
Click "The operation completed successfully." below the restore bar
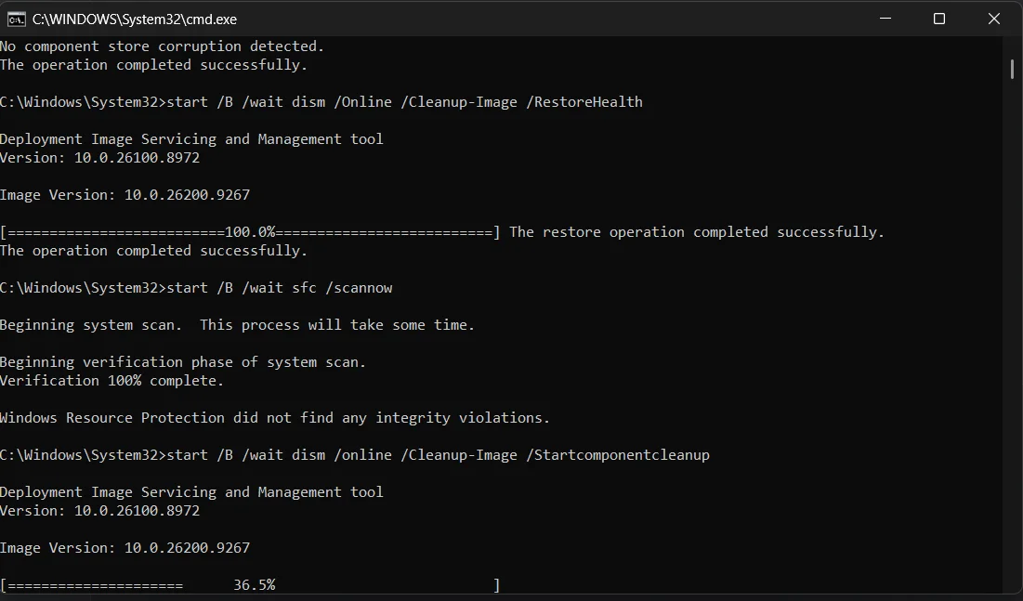pos(153,251)
